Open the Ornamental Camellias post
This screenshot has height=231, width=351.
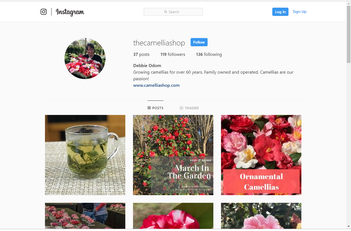261,155
